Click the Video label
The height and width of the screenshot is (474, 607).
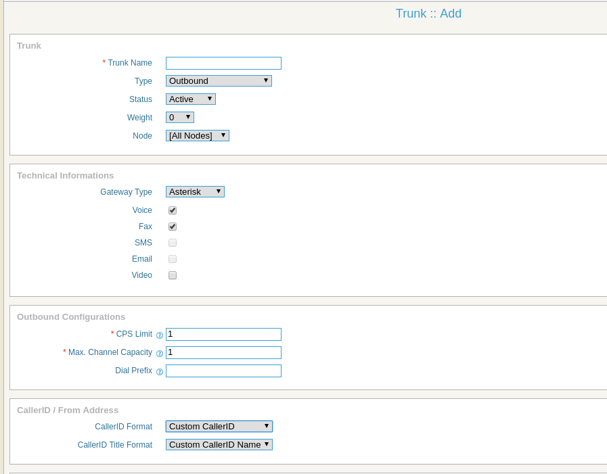tap(141, 275)
